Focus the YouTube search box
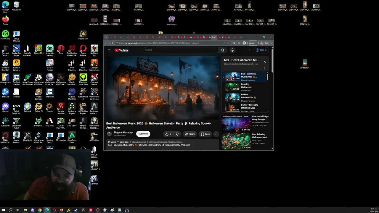379x213 pixels. tap(181, 50)
